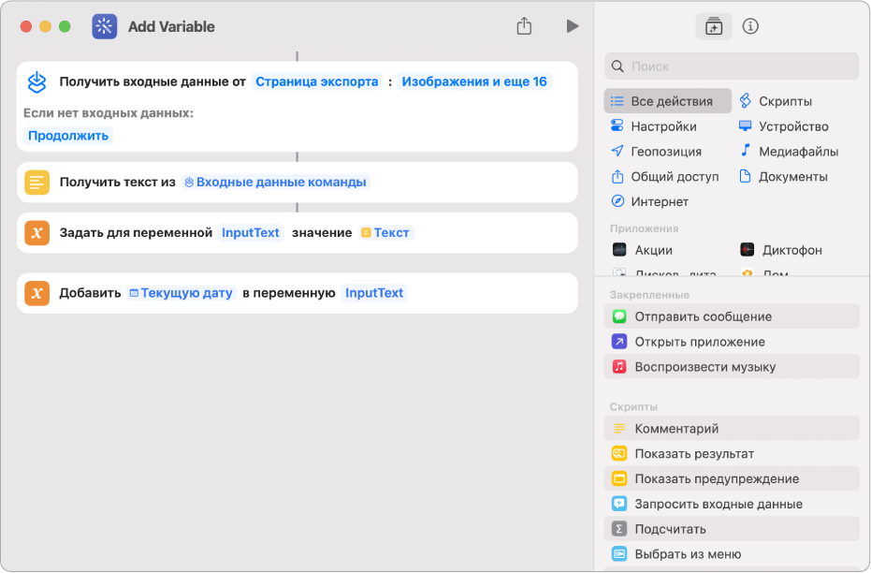Click the yellow Получить текст action icon
The image size is (871, 573).
[x=37, y=183]
